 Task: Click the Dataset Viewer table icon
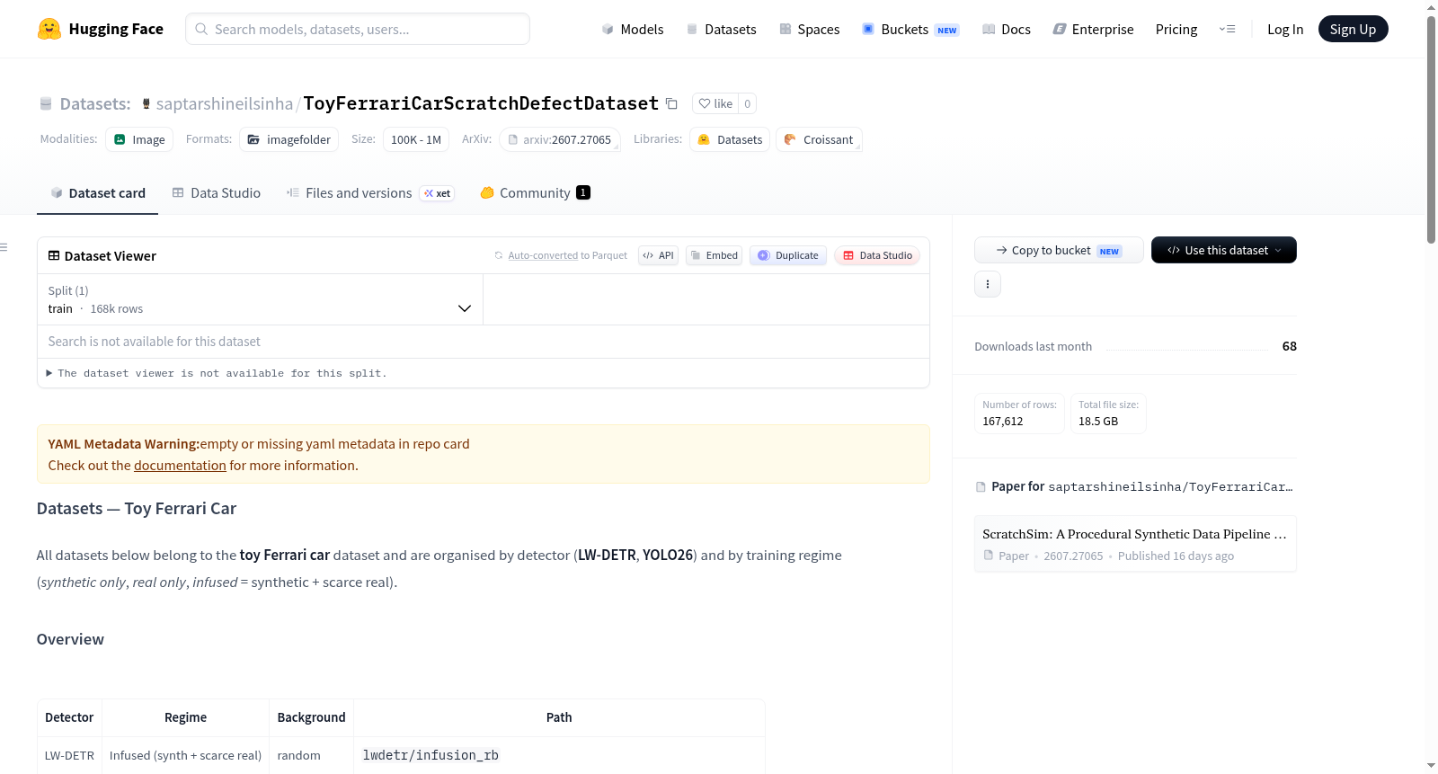pyautogui.click(x=54, y=255)
